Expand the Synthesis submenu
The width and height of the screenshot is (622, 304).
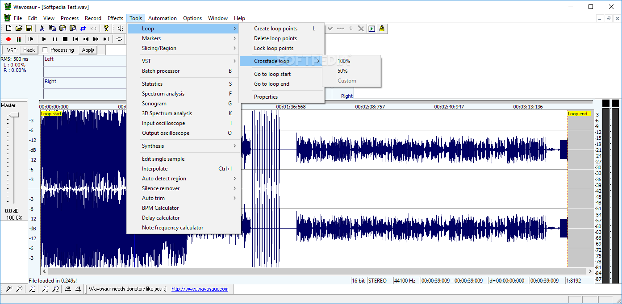click(x=184, y=146)
